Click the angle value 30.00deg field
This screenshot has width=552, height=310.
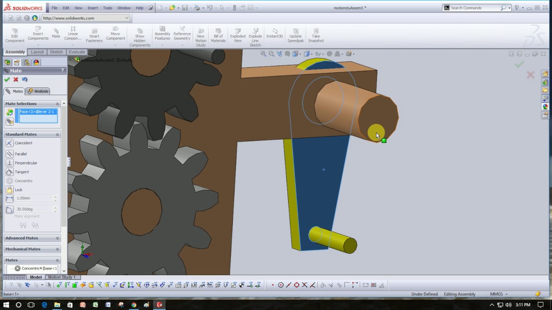point(34,209)
